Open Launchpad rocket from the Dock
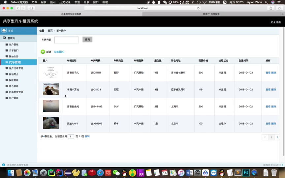 tap(43, 173)
